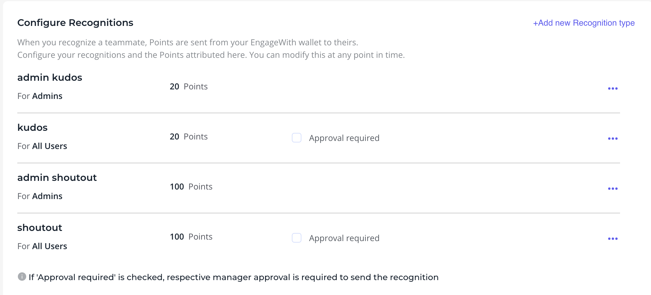Image resolution: width=651 pixels, height=295 pixels.
Task: Click Approval required label in kudos row
Action: coord(344,138)
